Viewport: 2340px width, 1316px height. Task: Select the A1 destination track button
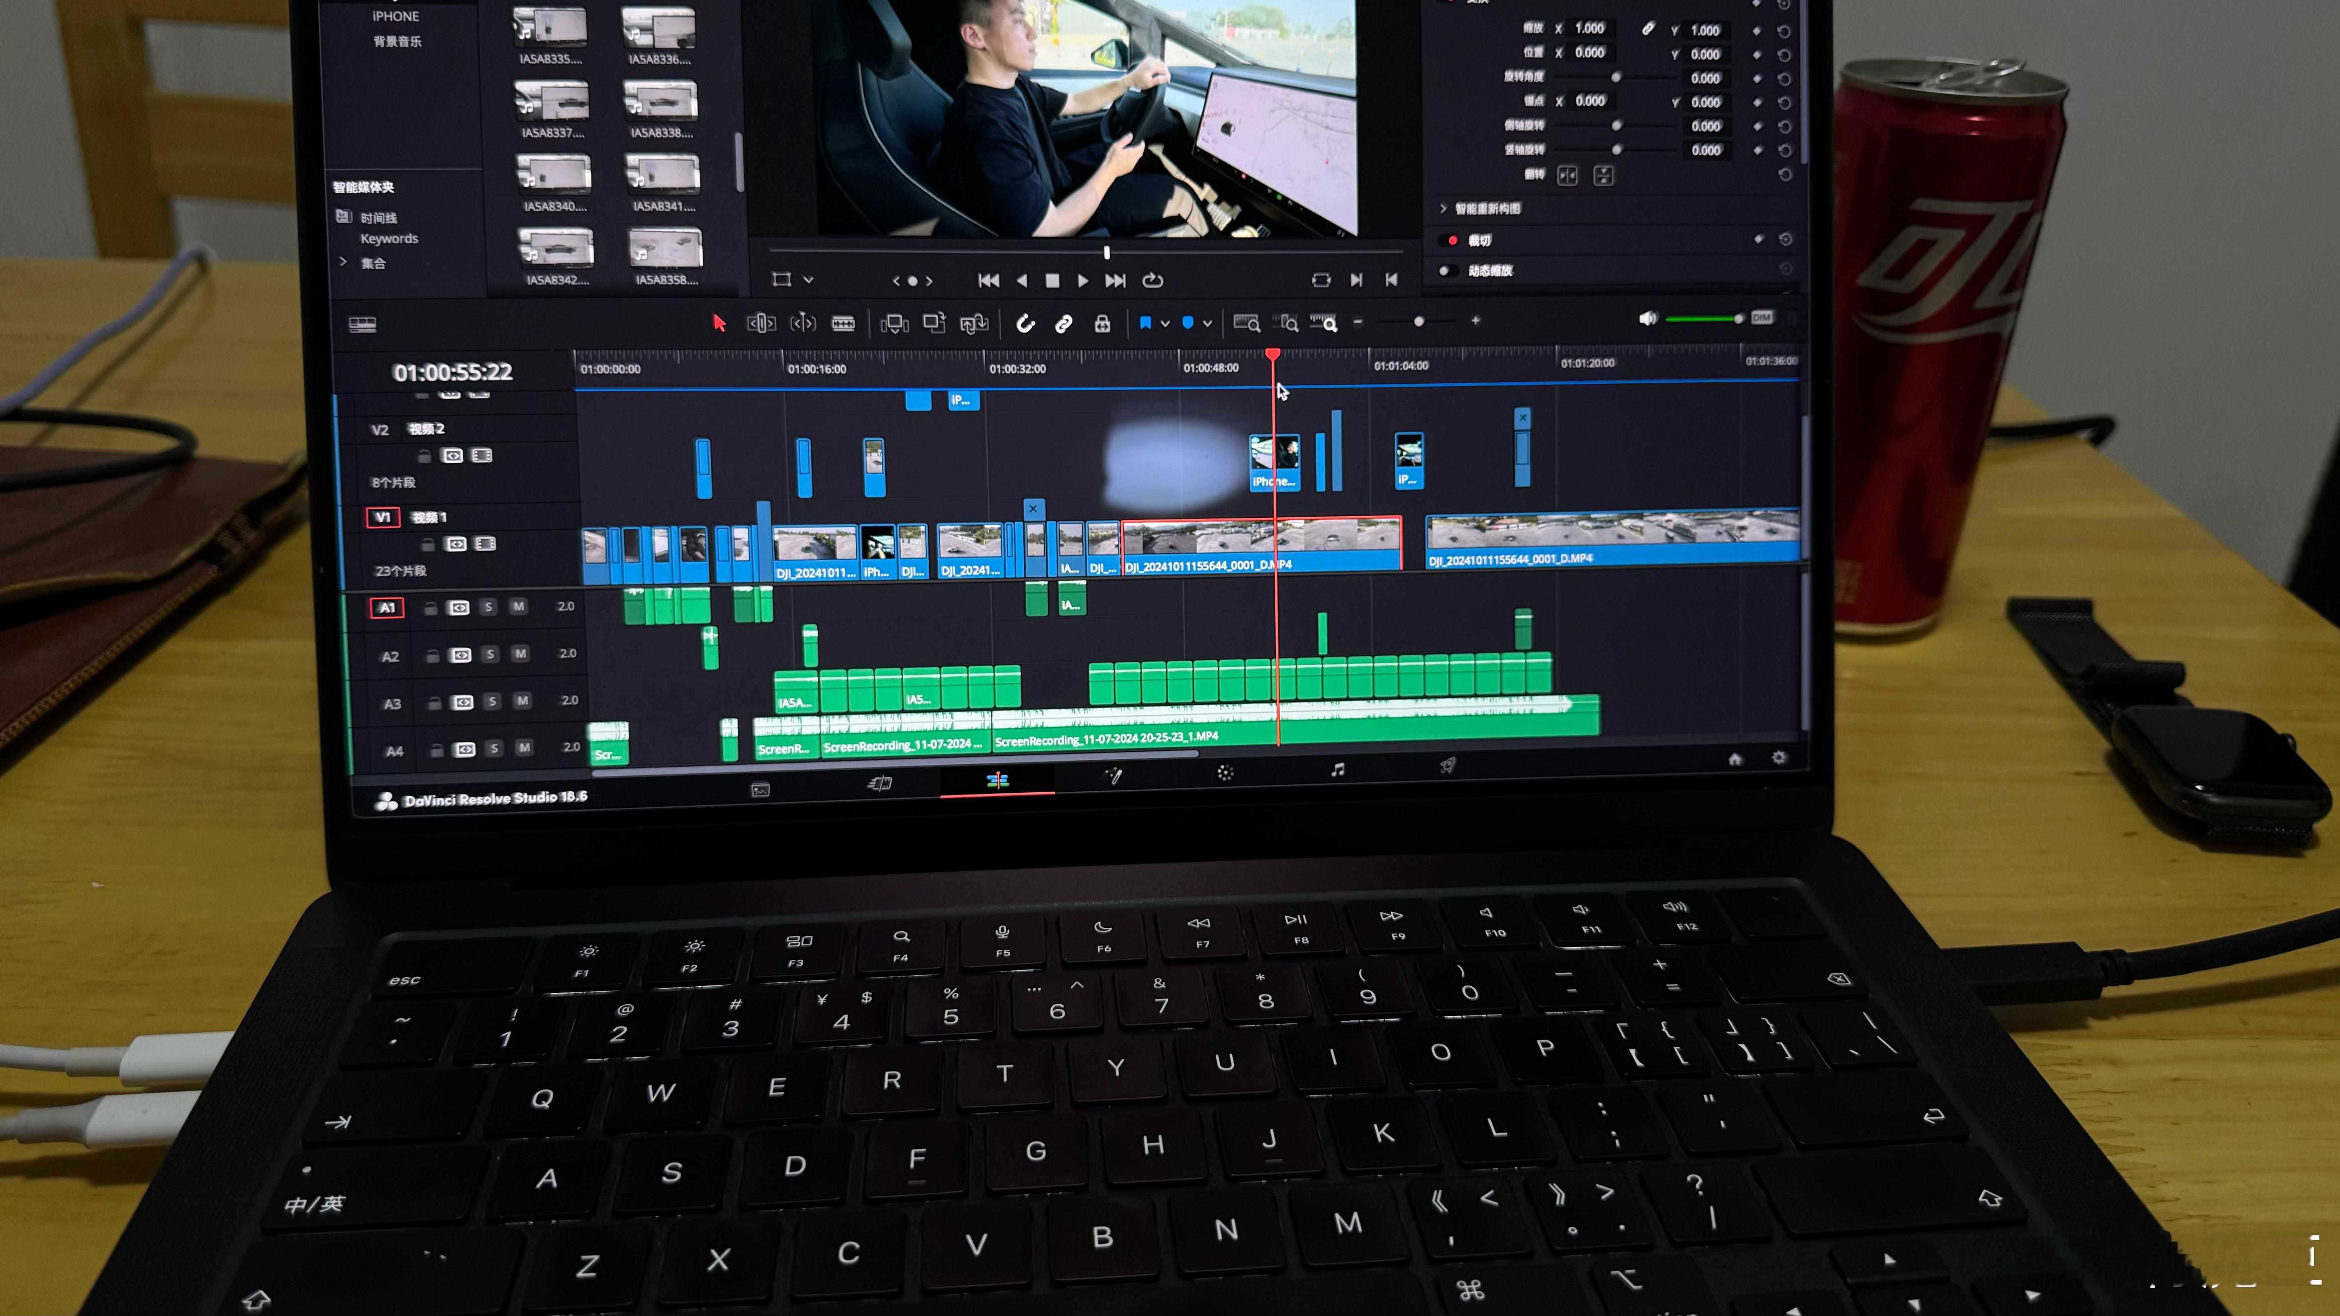387,607
